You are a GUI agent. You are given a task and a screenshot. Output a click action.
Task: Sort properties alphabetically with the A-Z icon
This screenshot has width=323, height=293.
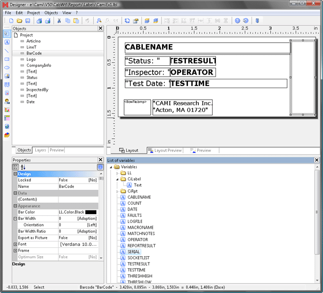tap(23, 167)
